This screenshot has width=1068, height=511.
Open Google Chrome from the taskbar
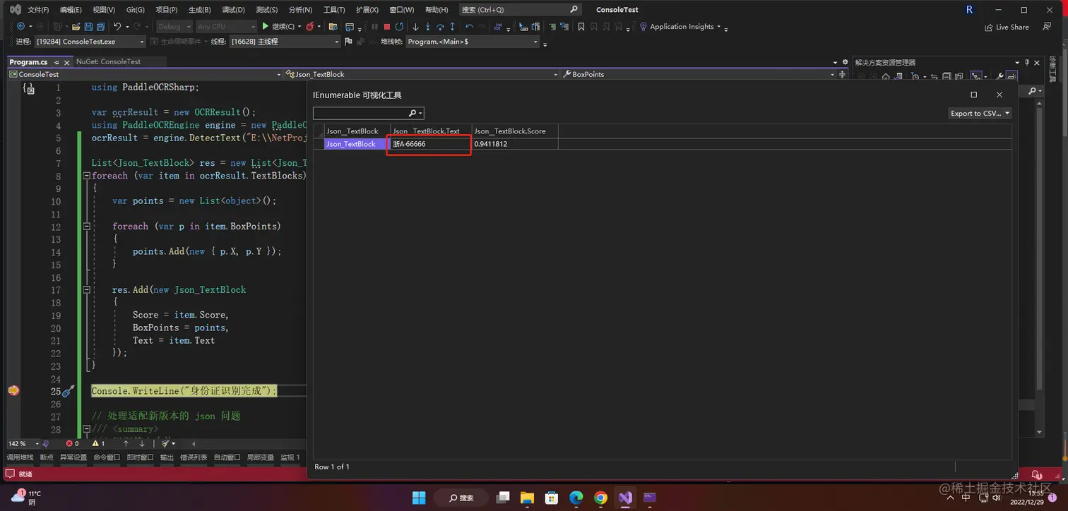pyautogui.click(x=600, y=498)
